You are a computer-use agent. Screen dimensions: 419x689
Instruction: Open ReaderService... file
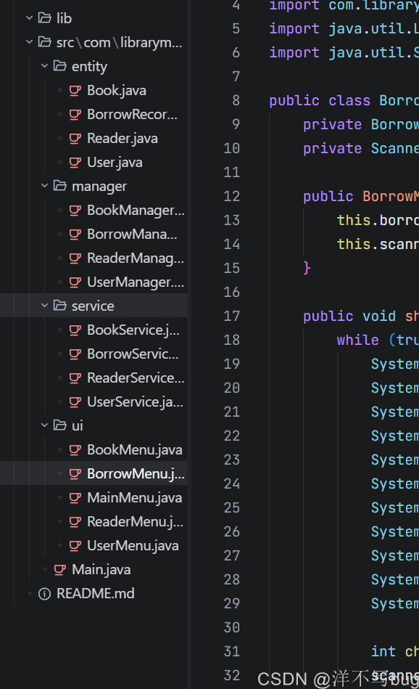pyautogui.click(x=136, y=378)
